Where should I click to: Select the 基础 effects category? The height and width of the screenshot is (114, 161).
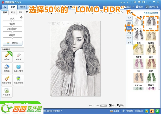(129, 23)
